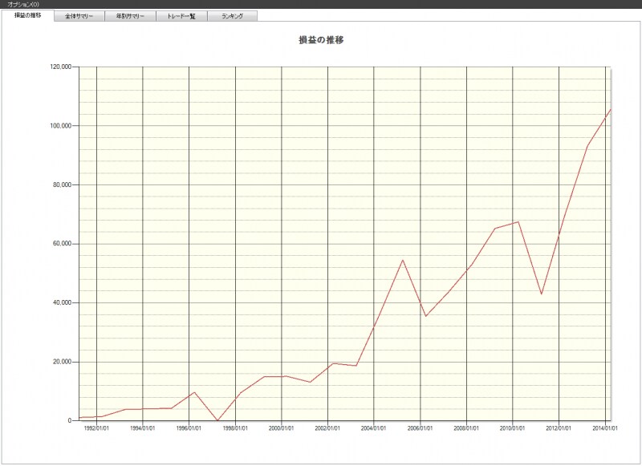Screen dimensions: 642x466
Task: Switch to the 全体サマリー tab
Action: tap(79, 16)
